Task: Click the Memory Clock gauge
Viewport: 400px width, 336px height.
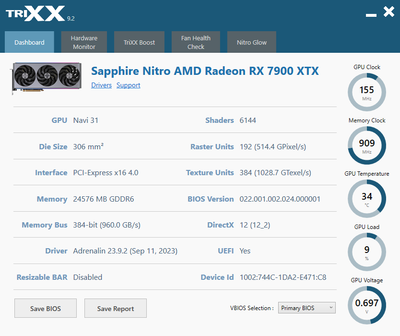Action: click(367, 145)
